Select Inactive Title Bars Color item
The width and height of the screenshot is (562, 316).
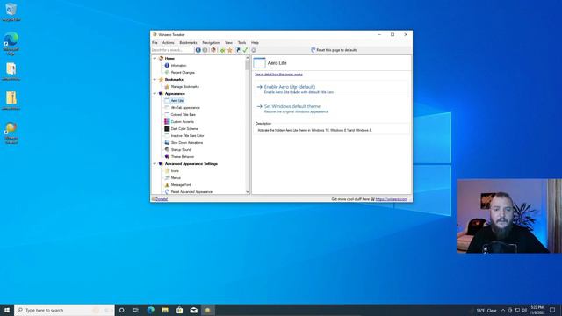click(x=187, y=136)
